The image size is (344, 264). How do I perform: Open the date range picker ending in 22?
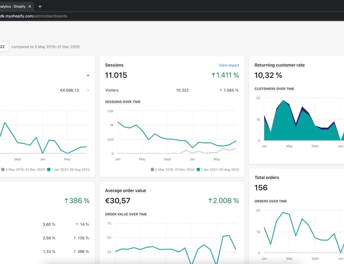[x=2, y=46]
